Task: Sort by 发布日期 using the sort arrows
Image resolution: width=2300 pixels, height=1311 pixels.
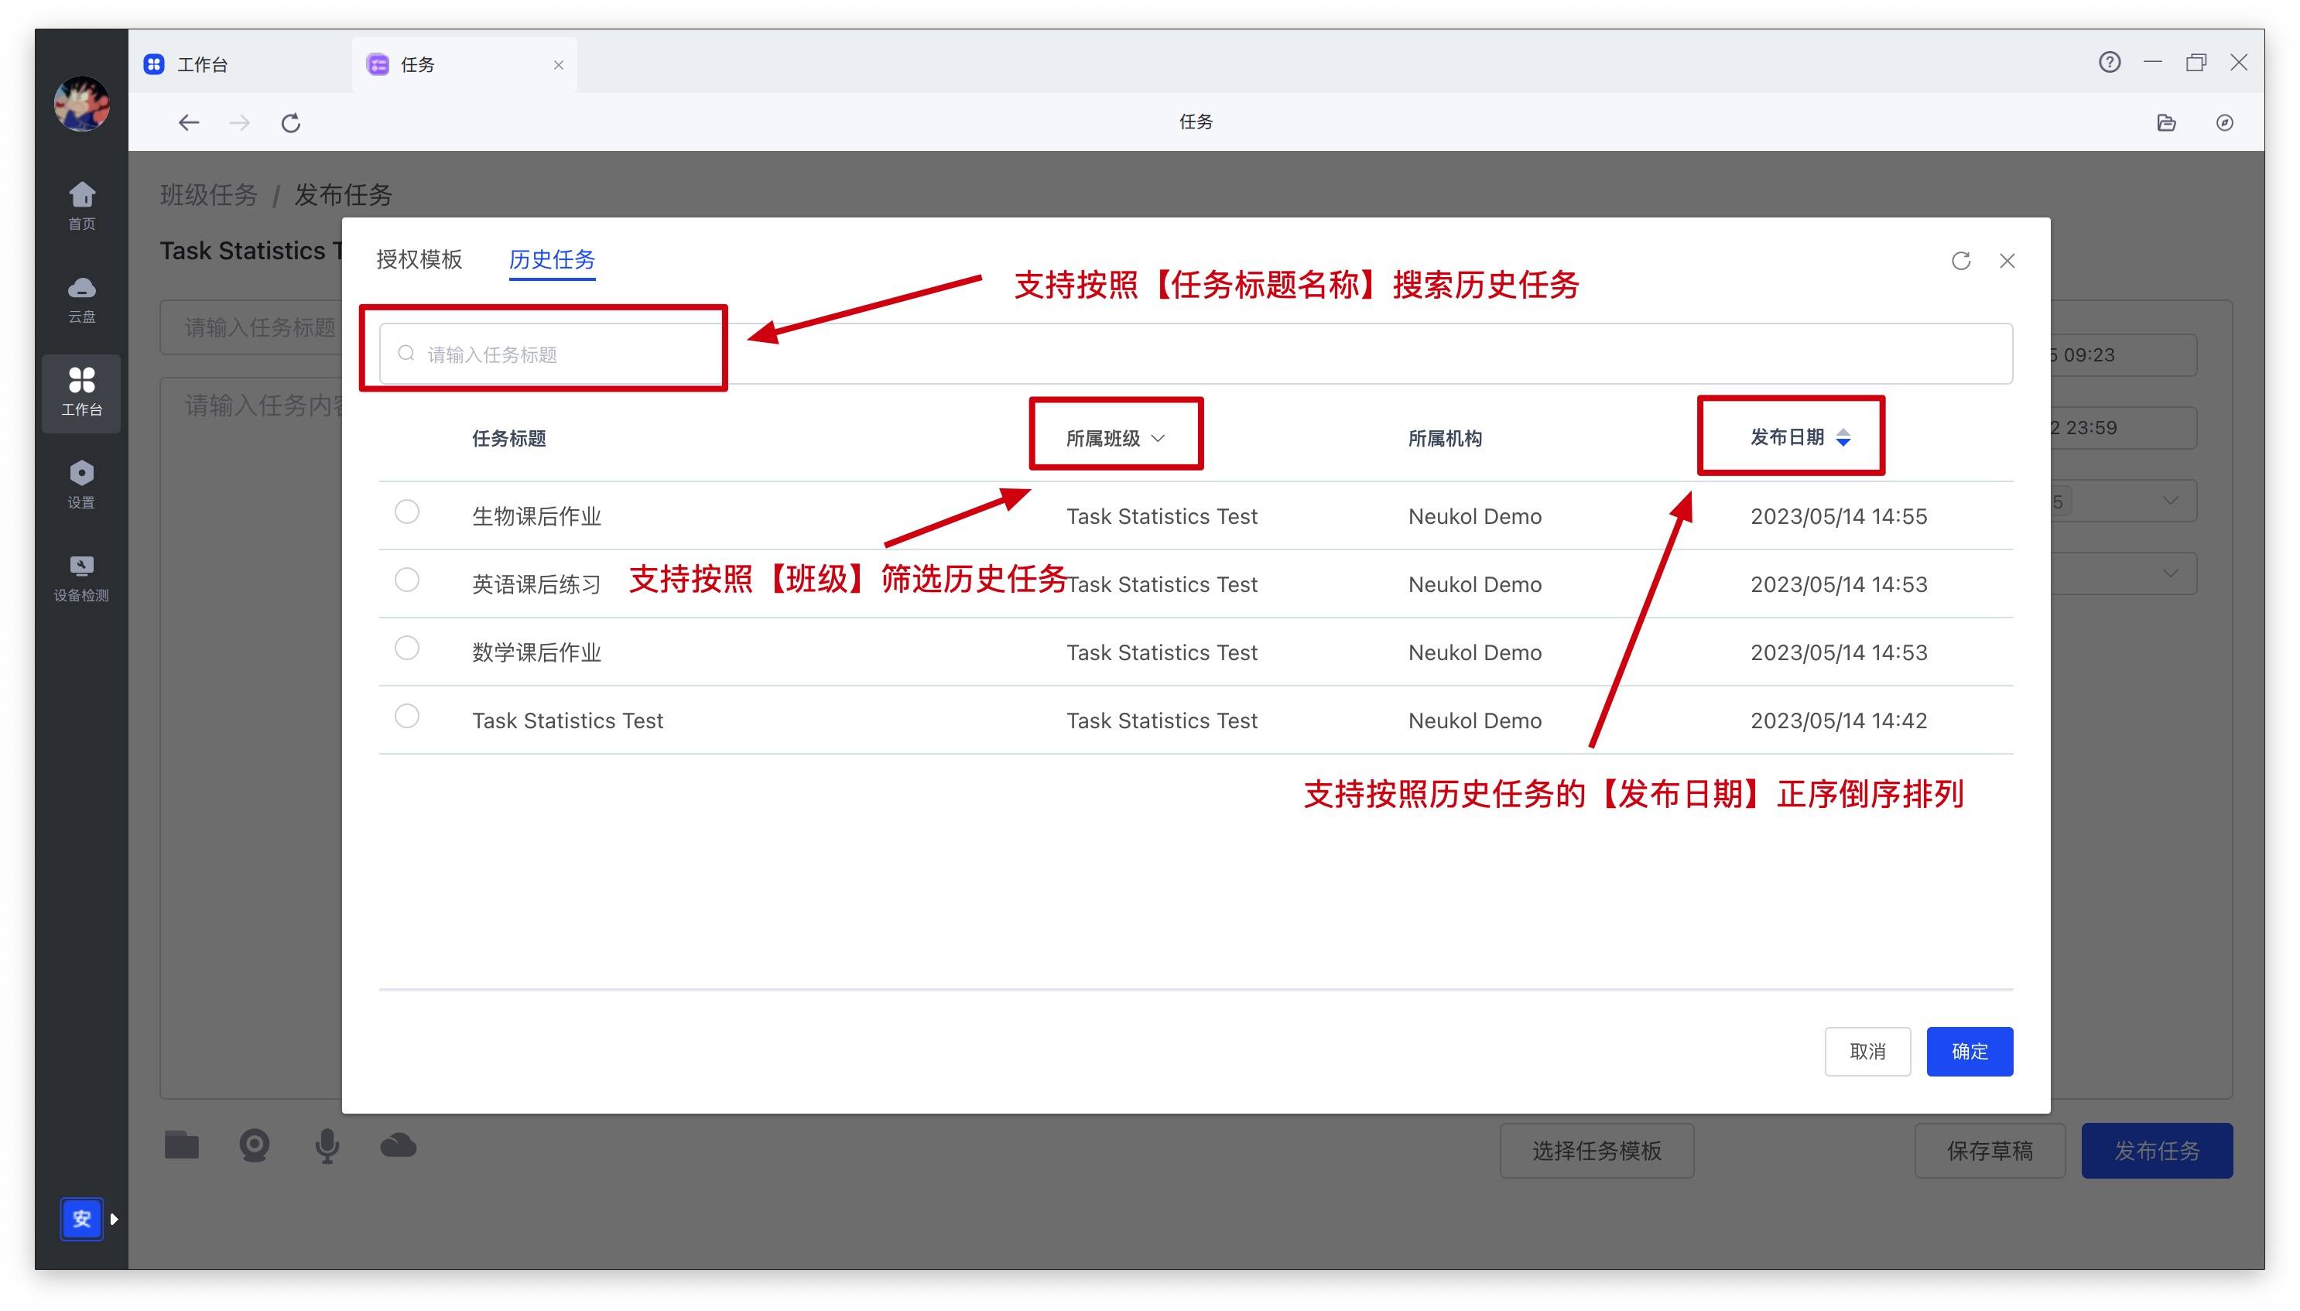Action: click(1843, 437)
